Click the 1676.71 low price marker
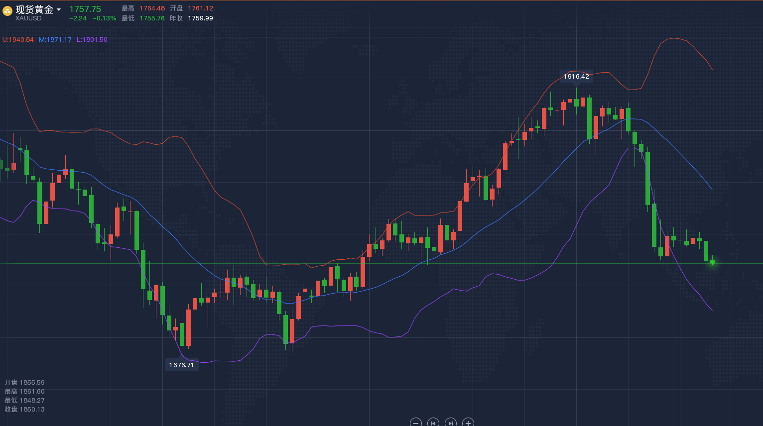Image resolution: width=763 pixels, height=426 pixels. coord(181,365)
